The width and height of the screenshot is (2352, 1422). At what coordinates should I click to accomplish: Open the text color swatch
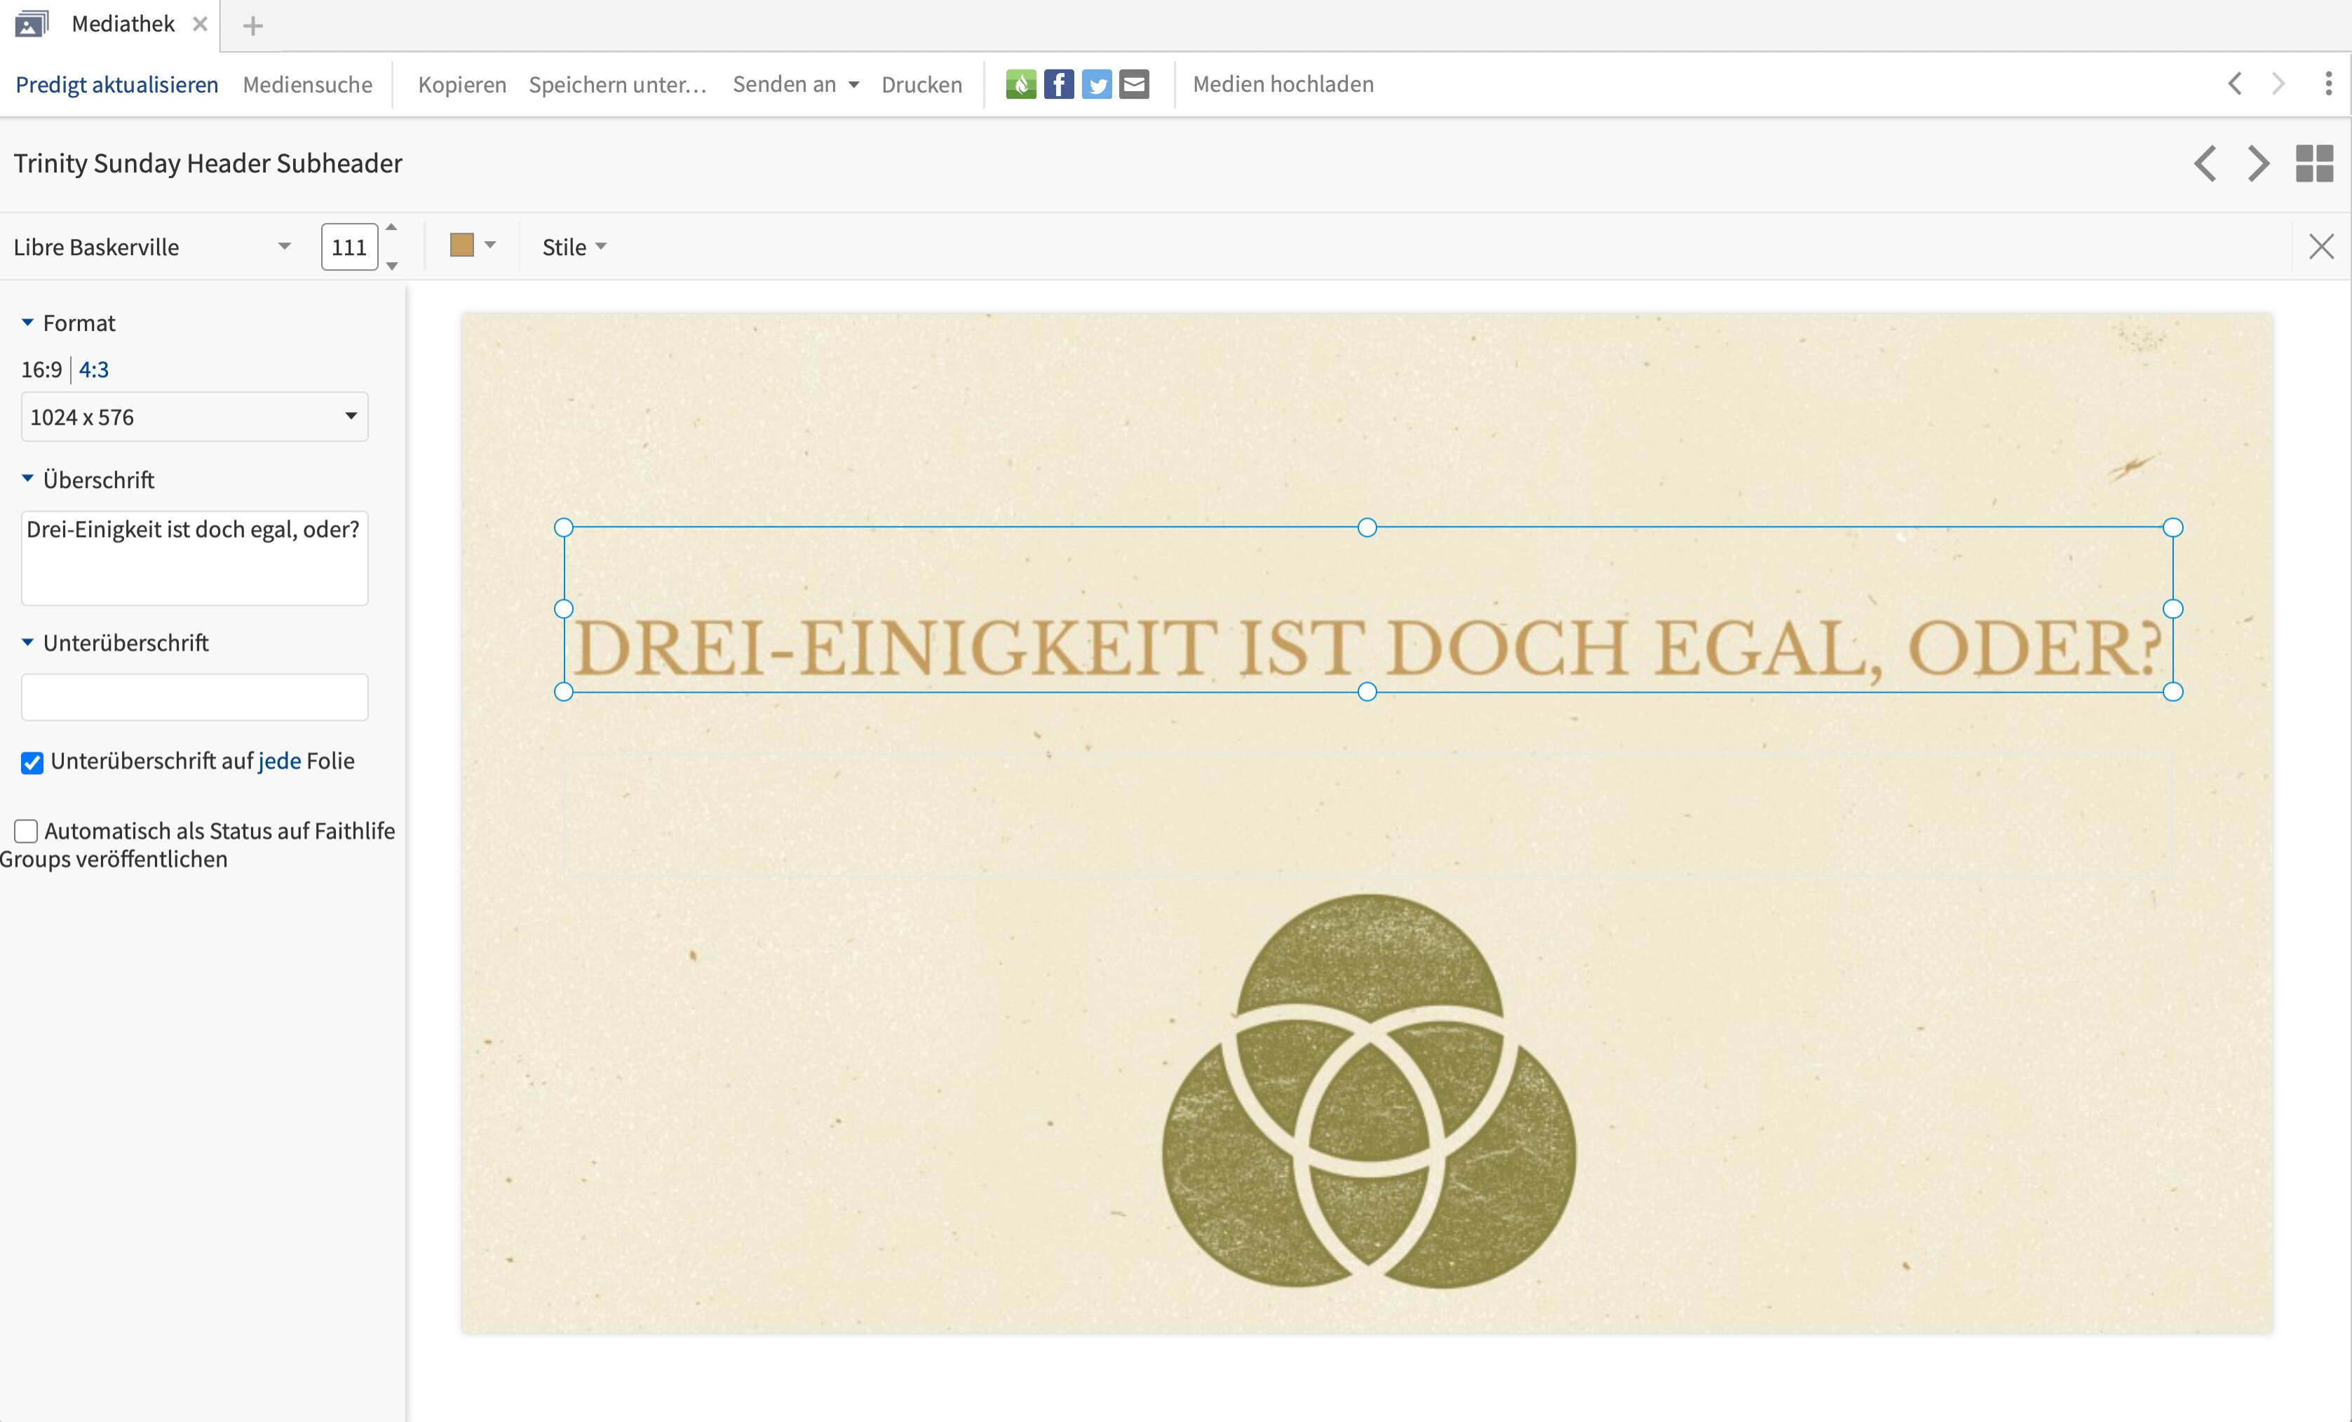pos(462,245)
